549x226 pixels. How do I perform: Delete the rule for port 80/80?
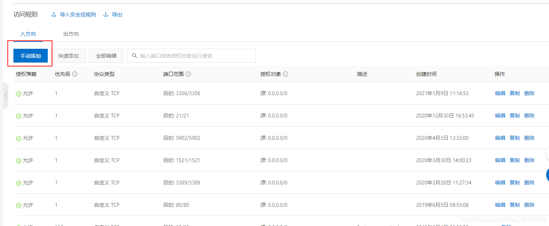(x=529, y=205)
